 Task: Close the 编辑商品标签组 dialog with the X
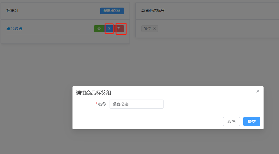258,91
